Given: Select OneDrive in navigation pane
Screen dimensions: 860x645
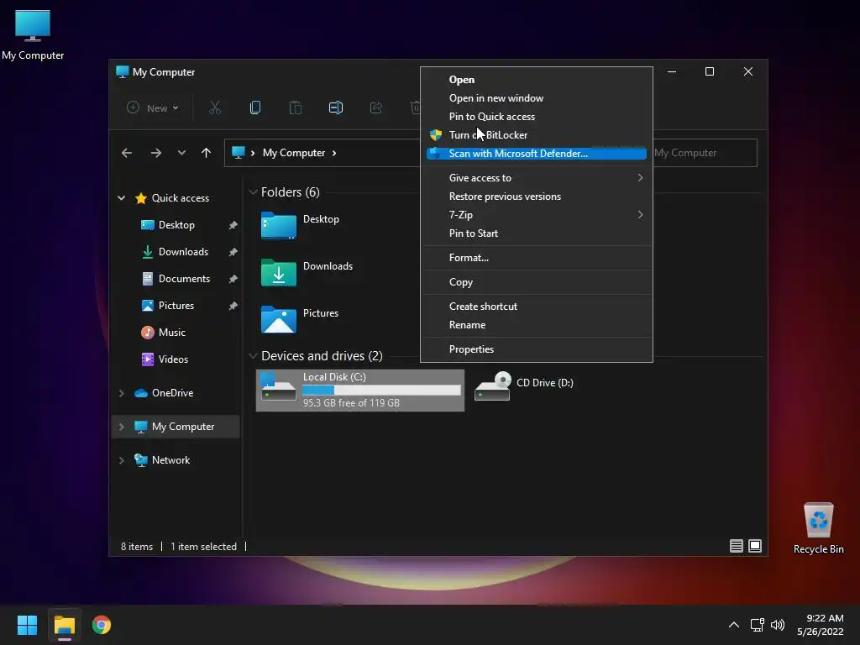Looking at the screenshot, I should [x=172, y=393].
